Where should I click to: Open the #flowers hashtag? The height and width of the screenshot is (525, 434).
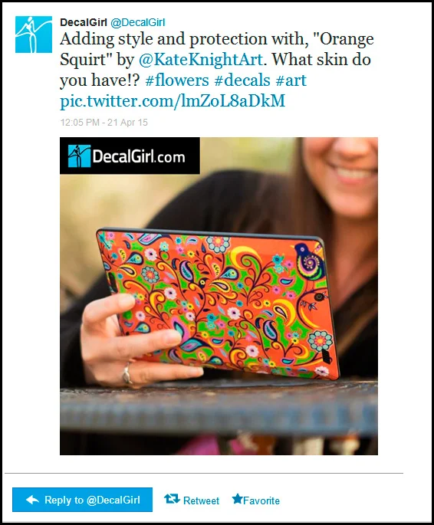pos(177,80)
